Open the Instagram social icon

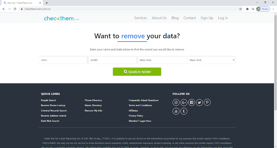click(176, 102)
